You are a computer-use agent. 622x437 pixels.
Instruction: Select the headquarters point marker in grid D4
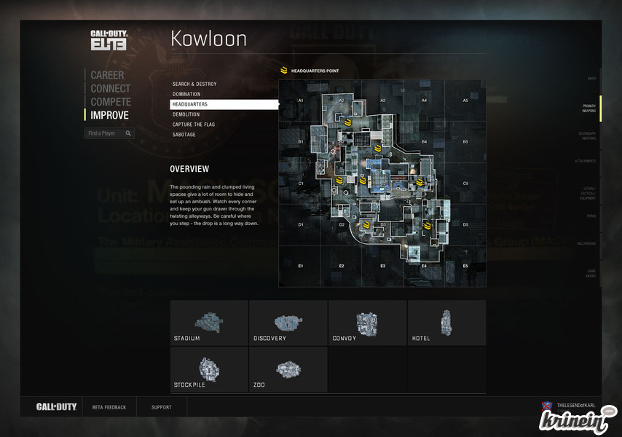click(426, 227)
